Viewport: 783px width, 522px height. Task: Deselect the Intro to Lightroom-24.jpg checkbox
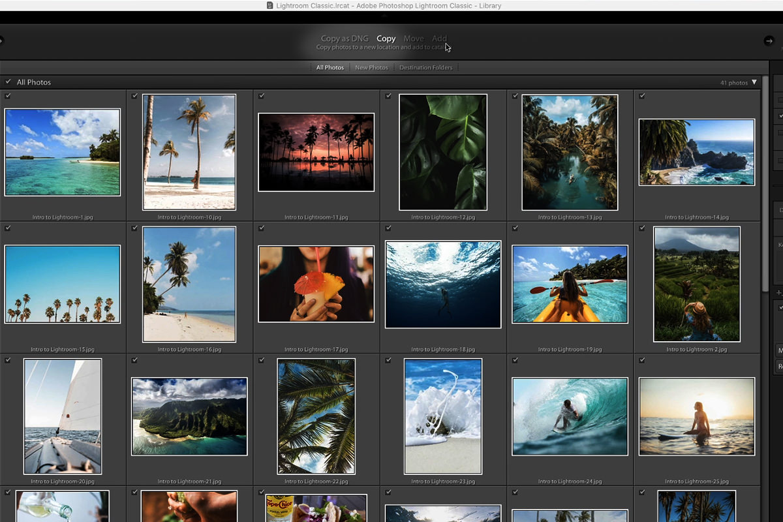515,360
